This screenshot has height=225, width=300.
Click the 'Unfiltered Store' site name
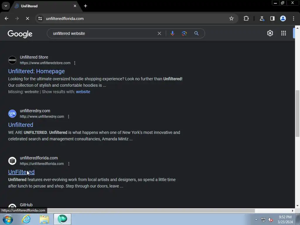(x=34, y=57)
